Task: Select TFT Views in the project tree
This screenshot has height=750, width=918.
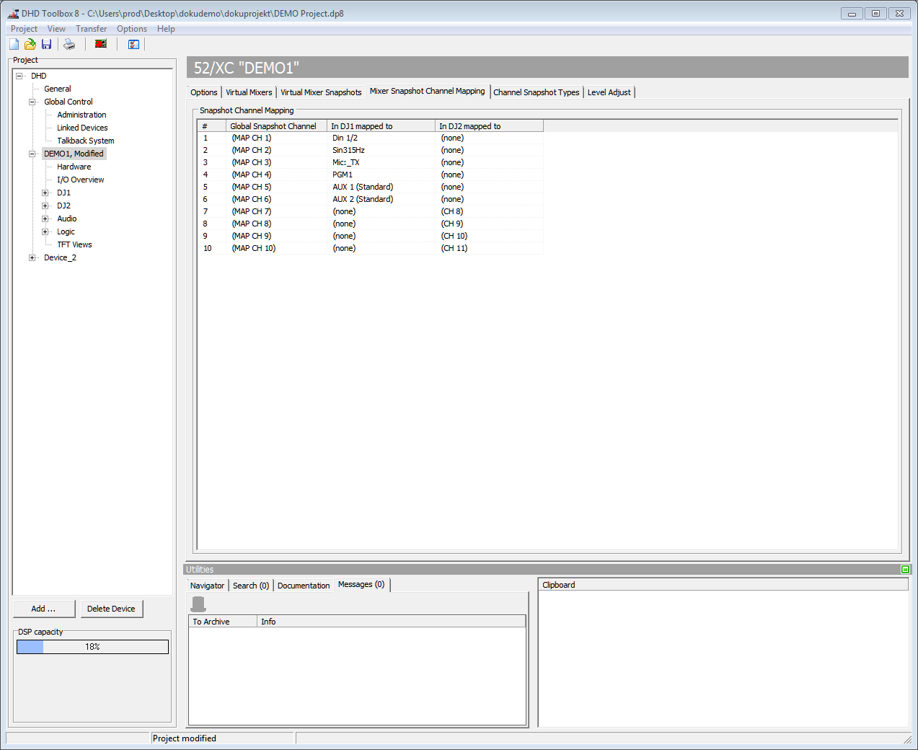Action: [74, 245]
